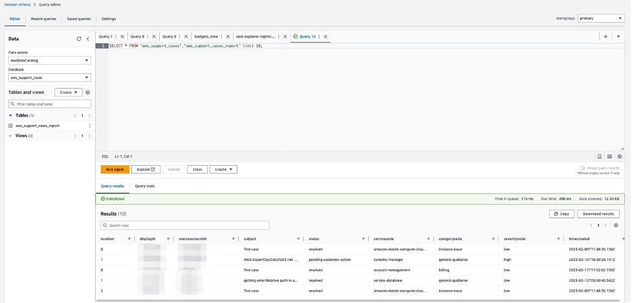Collapse the Data side panel
632x303 pixels.
pos(88,39)
